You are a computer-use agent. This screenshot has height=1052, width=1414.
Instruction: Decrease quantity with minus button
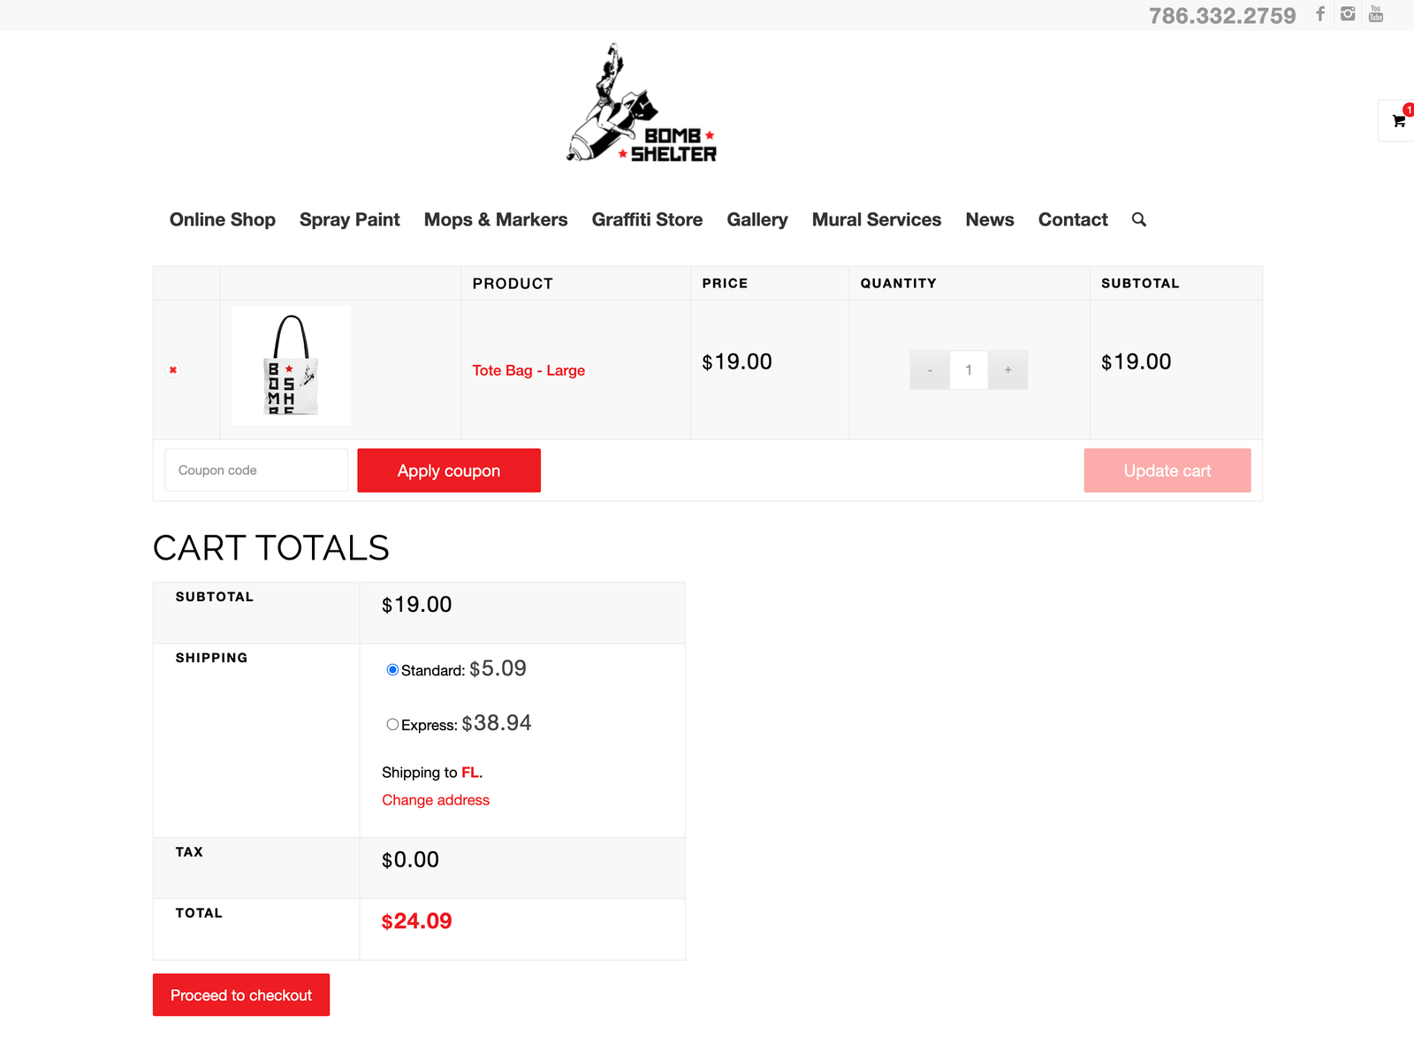pyautogui.click(x=930, y=370)
